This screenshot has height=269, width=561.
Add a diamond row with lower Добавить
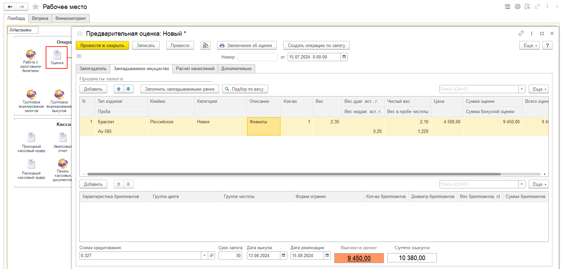coord(93,184)
